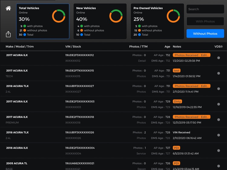Sort by the Age column header
Image resolution: width=227 pixels, height=170 pixels.
coord(167,47)
